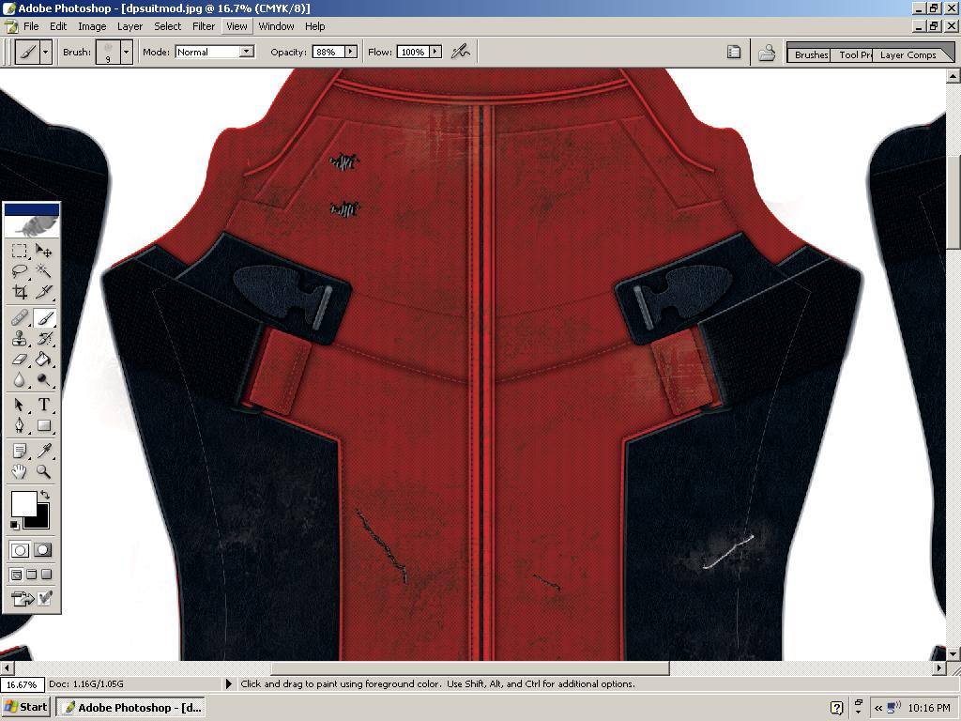Open the Flow slider arrow

(x=435, y=53)
